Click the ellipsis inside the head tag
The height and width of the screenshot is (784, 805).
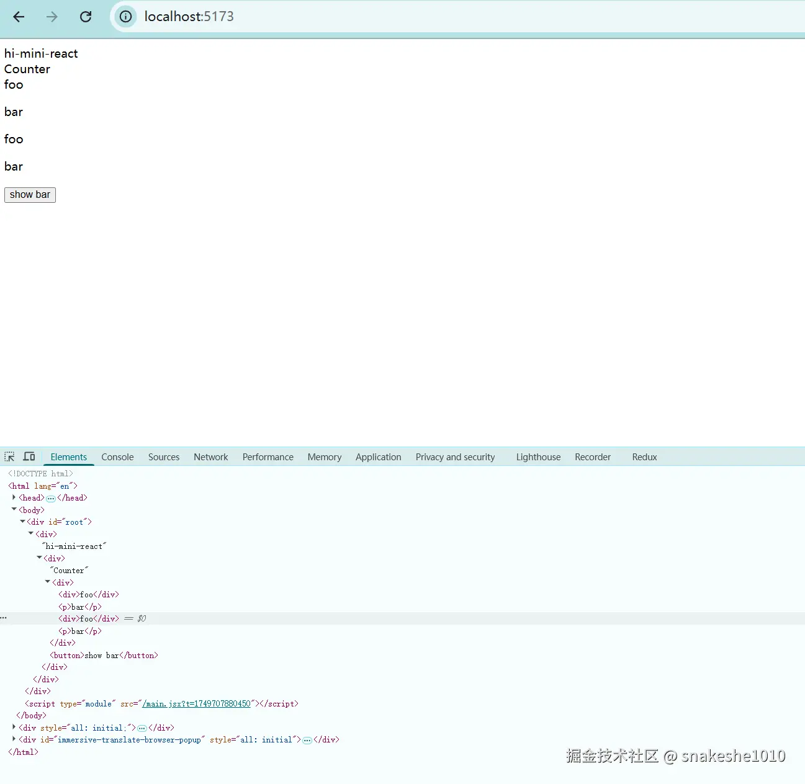(x=51, y=498)
